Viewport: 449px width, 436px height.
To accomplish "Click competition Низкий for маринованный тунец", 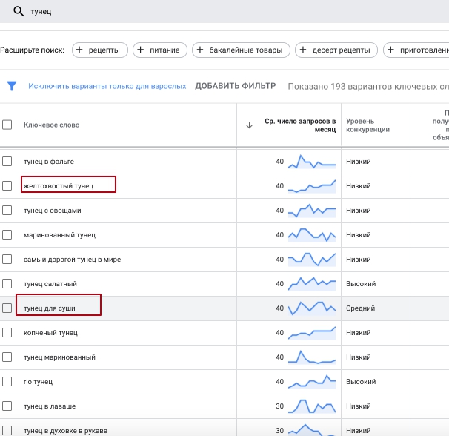I will pos(358,235).
